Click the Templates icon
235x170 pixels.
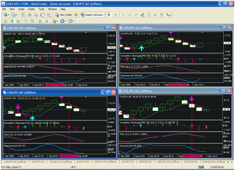(x=70, y=21)
